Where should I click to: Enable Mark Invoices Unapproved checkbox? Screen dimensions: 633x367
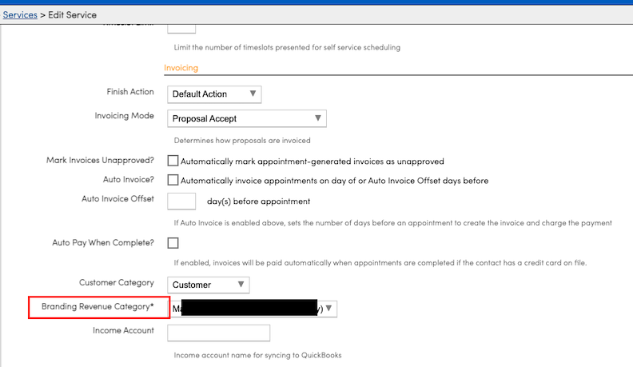[173, 161]
